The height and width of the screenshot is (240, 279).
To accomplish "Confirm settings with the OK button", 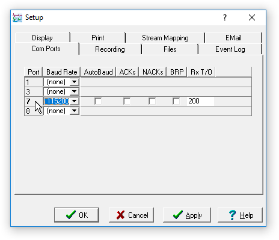I will (x=76, y=215).
